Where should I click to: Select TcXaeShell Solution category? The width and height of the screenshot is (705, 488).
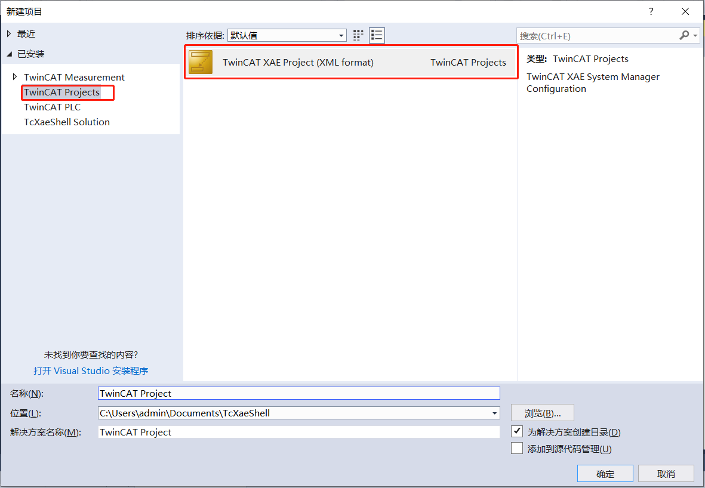pyautogui.click(x=67, y=122)
